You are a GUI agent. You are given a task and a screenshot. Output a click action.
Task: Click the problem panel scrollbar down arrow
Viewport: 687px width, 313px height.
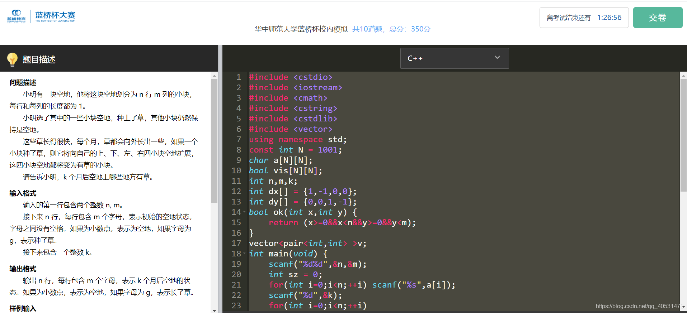[215, 310]
